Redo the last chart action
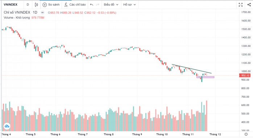 coord(98,5)
